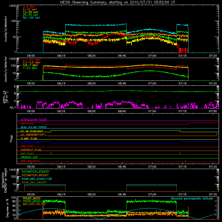Click the FRONT_RATIO legend entry
The image size is (222, 222).
(x=32, y=198)
